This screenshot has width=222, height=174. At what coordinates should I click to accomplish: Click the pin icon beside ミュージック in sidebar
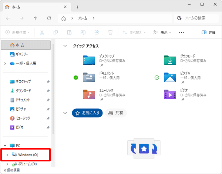click(48, 118)
